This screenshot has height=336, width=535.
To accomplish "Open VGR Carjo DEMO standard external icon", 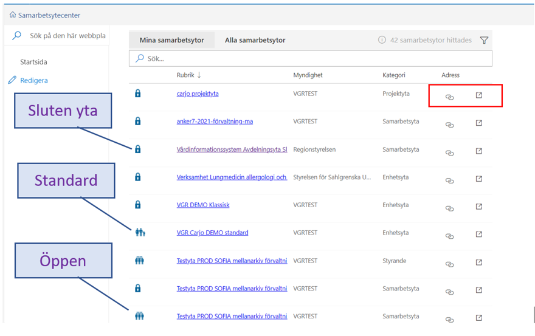I will (478, 235).
